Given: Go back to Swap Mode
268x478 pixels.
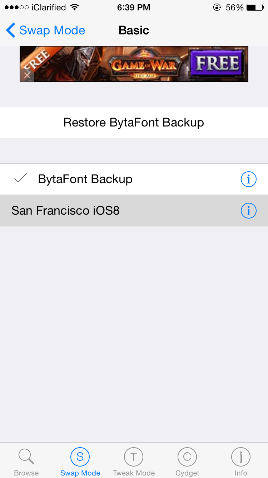Looking at the screenshot, I should (52, 30).
